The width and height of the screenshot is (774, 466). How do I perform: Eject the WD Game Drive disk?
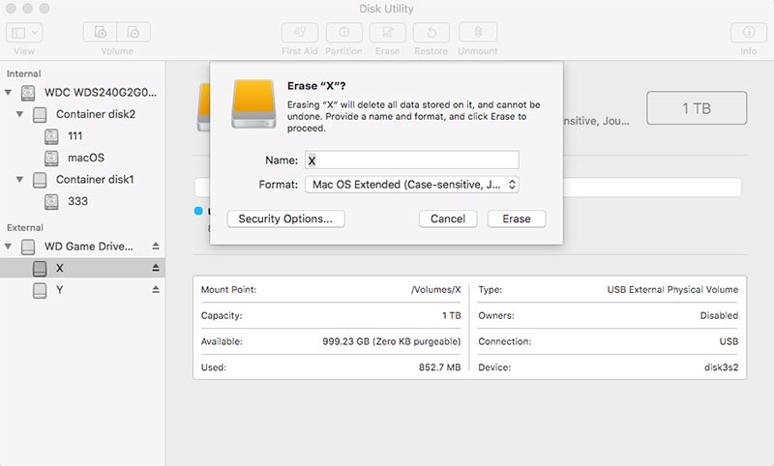(x=155, y=247)
